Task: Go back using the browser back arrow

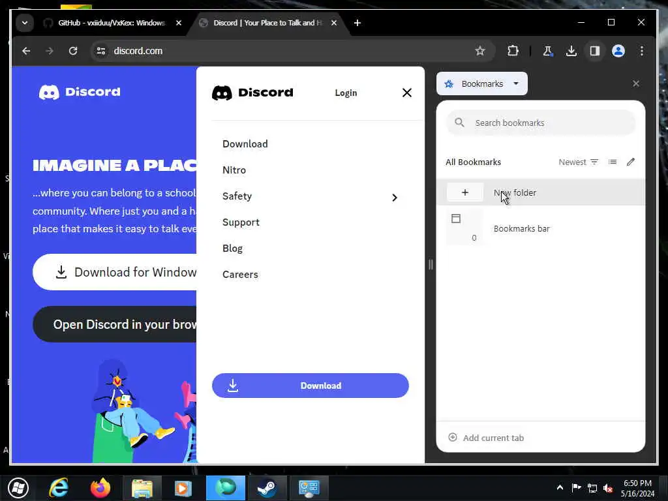Action: tap(26, 51)
